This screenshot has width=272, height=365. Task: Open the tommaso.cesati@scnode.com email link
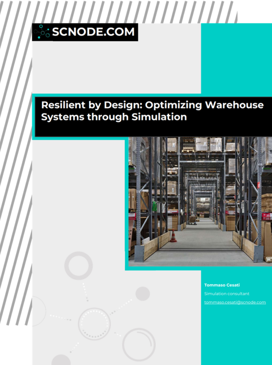(x=235, y=302)
